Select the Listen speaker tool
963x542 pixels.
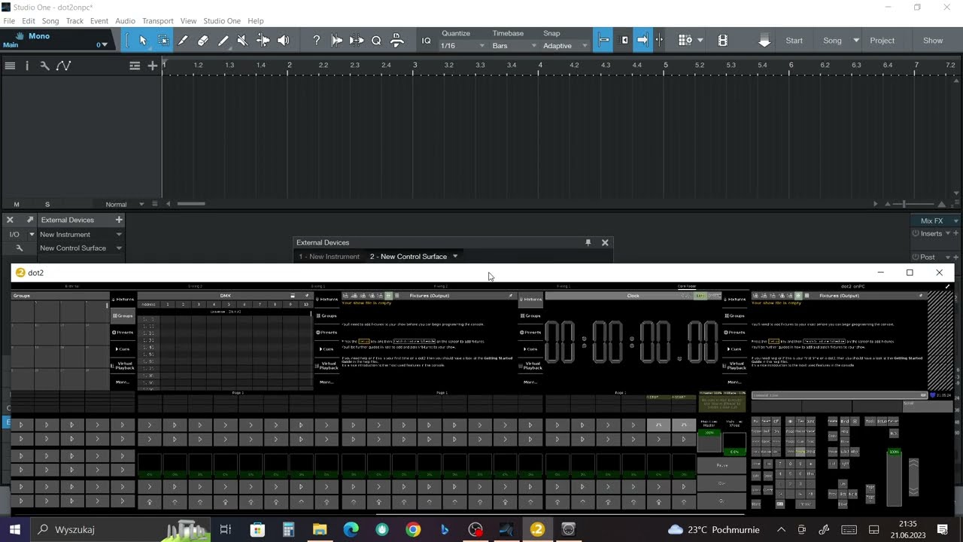click(x=283, y=41)
